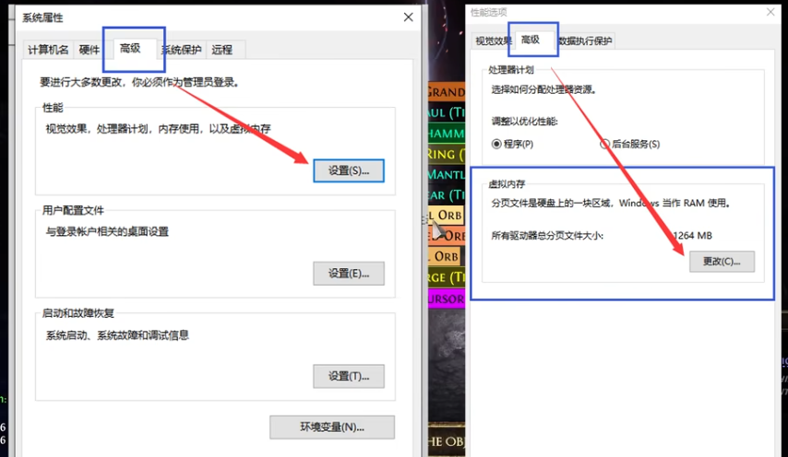Open the 系统保护 tab
788x457 pixels.
(x=181, y=50)
